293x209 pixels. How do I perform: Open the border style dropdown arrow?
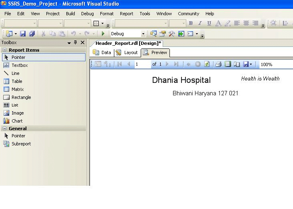103,23
